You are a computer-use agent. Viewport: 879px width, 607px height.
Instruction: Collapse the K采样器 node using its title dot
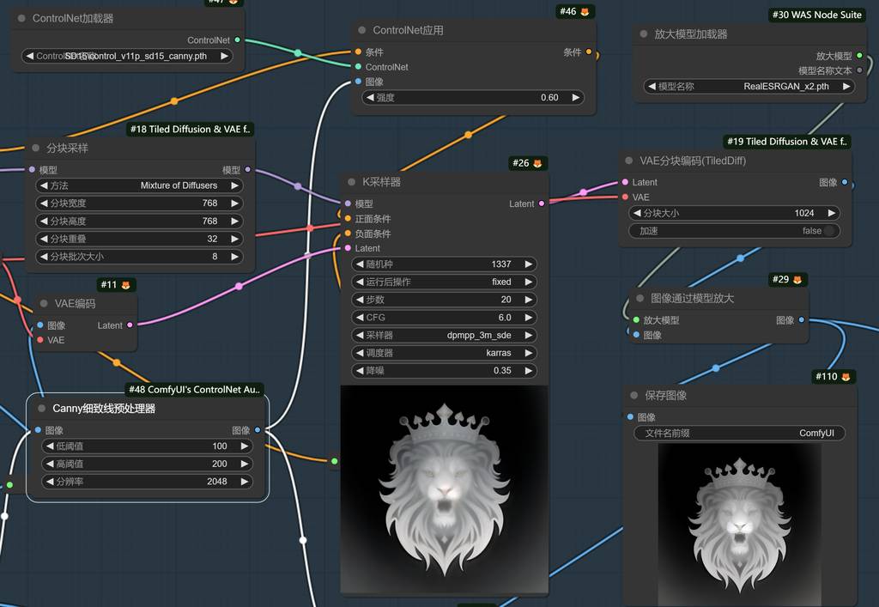[350, 182]
